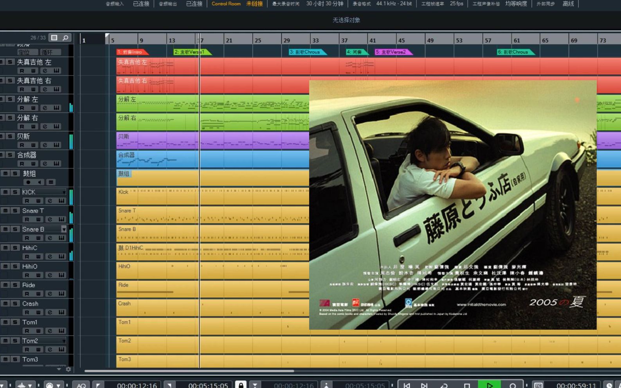The image size is (621, 388).
Task: Mute the Tom1 track
Action: (x=5, y=322)
